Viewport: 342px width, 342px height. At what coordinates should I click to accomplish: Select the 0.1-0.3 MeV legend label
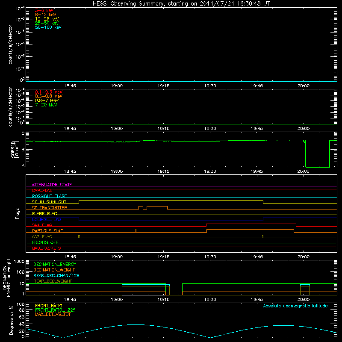(49, 92)
